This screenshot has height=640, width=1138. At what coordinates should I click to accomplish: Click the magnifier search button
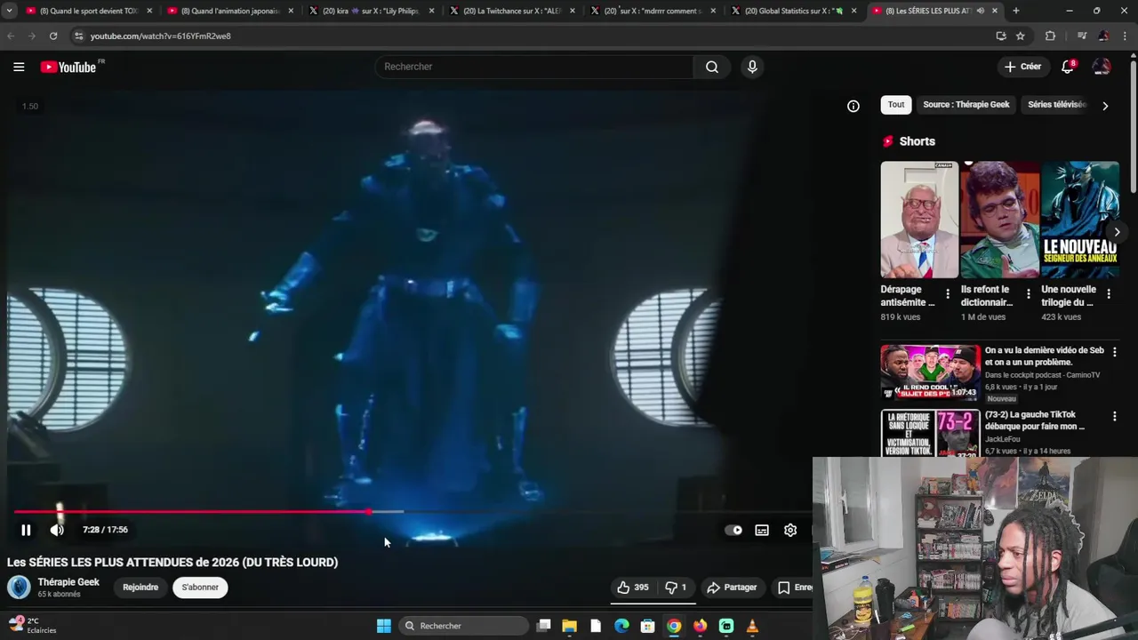pos(712,67)
